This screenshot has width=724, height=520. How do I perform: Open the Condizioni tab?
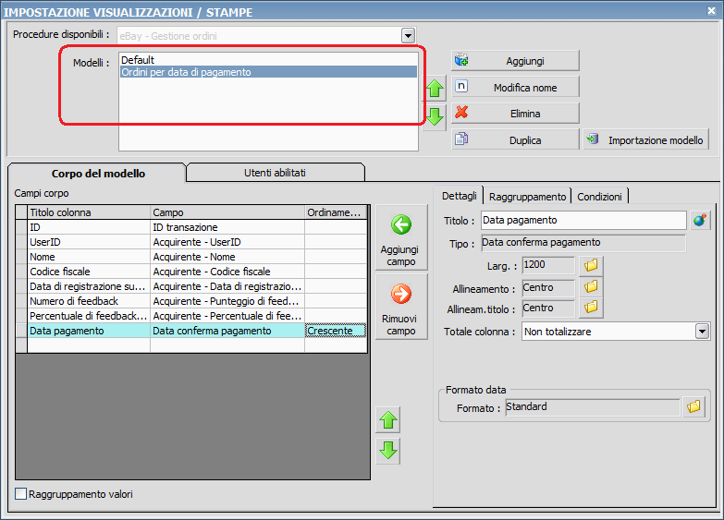coord(599,197)
